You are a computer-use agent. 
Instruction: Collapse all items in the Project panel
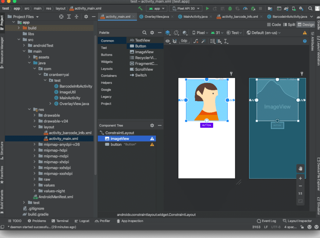click(x=77, y=17)
